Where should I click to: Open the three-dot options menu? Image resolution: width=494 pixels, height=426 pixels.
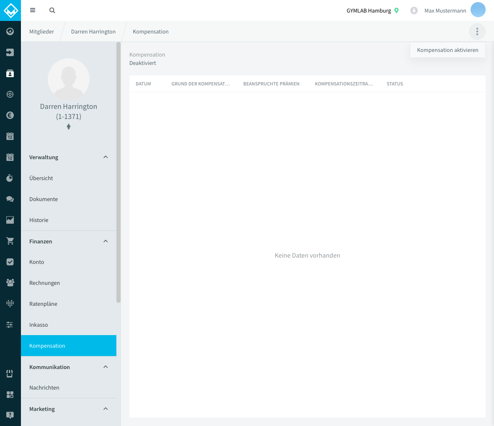click(477, 31)
